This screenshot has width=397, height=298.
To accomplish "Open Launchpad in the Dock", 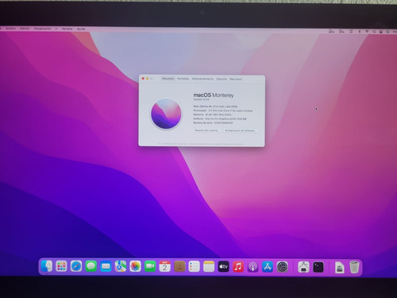I will (x=61, y=266).
